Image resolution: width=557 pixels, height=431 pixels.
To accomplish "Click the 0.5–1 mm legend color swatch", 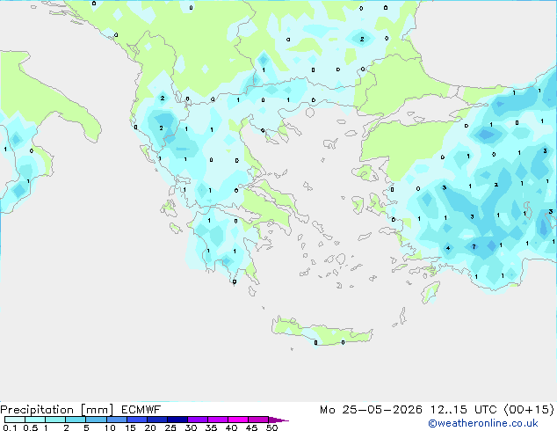I will click(35, 420).
